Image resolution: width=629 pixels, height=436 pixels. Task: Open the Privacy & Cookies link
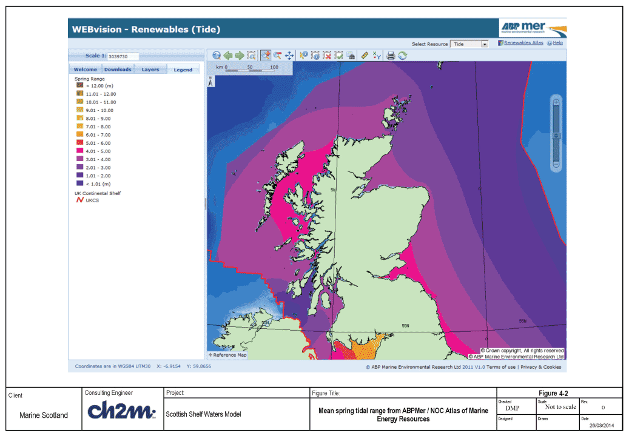tap(541, 367)
